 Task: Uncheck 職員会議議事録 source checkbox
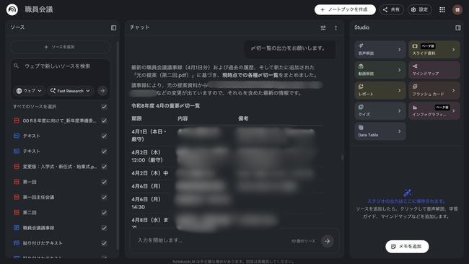tap(104, 228)
